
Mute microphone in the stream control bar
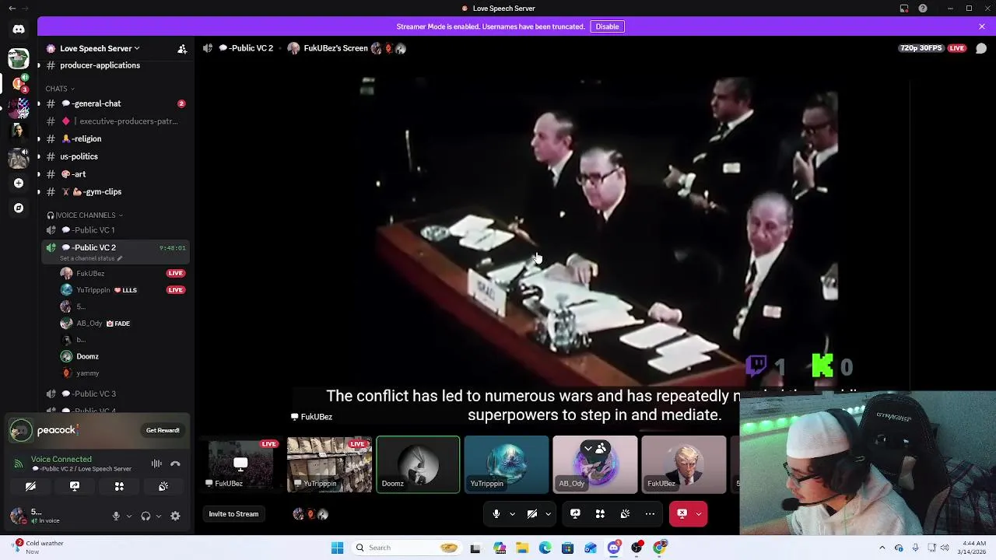pyautogui.click(x=496, y=514)
